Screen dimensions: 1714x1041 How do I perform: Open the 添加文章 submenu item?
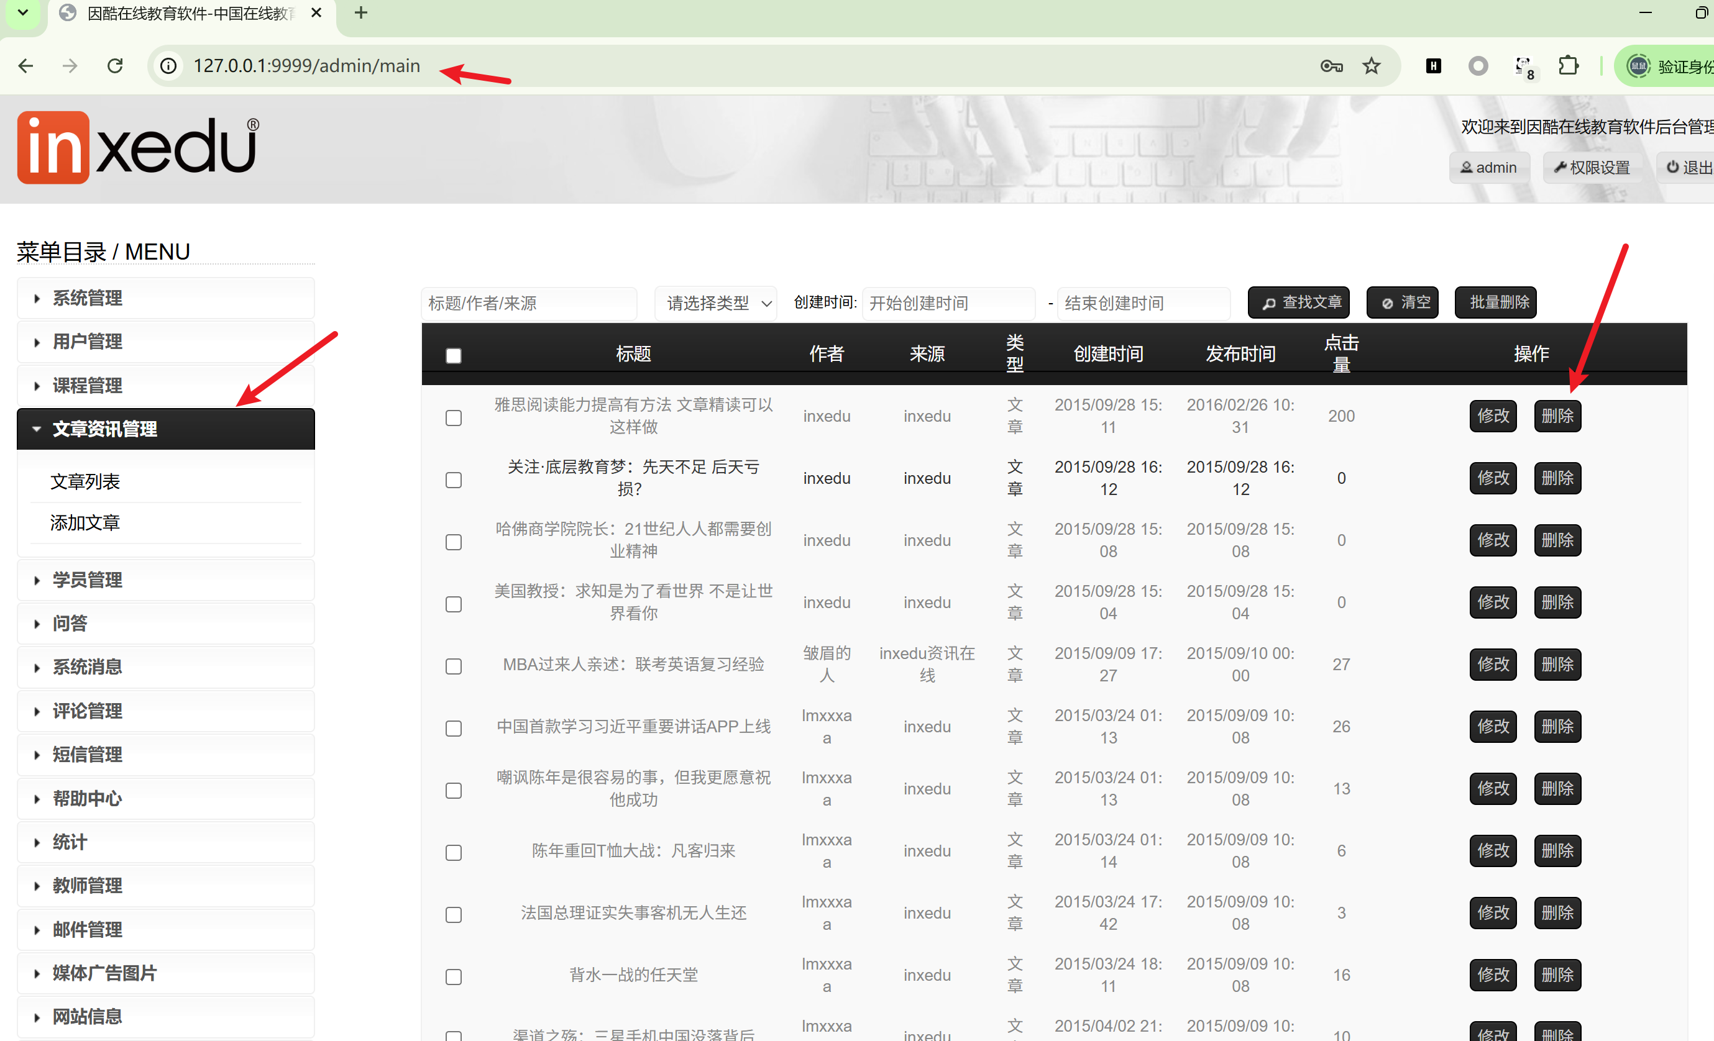(x=85, y=522)
